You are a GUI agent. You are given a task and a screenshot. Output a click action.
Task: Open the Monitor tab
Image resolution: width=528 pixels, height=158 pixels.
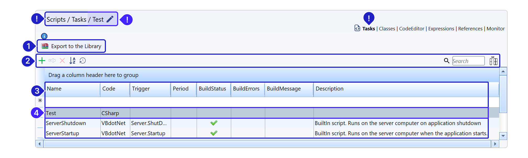tap(495, 29)
